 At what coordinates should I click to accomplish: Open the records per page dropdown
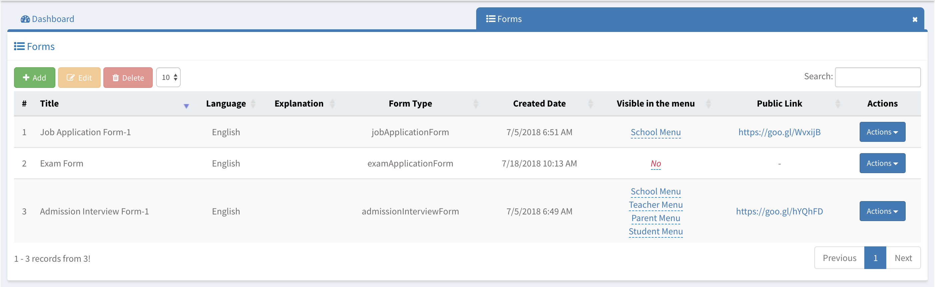tap(169, 77)
